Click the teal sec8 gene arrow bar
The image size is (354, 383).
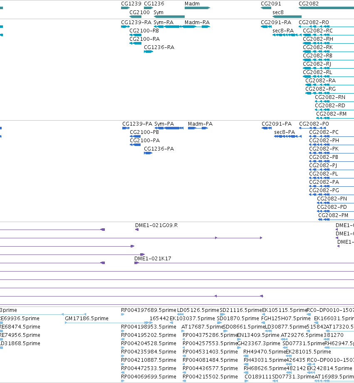click(x=287, y=17)
